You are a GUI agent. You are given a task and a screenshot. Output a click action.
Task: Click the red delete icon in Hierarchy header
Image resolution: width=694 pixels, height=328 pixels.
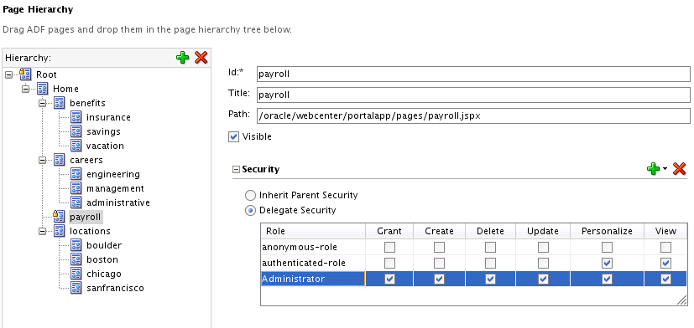201,58
